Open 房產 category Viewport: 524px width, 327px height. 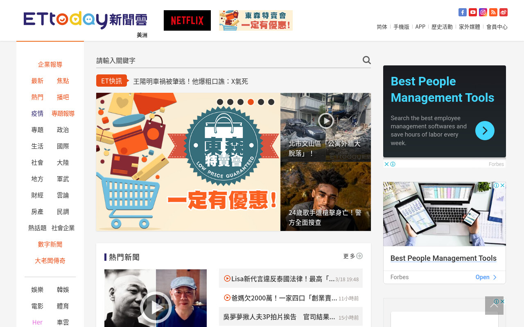(x=37, y=211)
